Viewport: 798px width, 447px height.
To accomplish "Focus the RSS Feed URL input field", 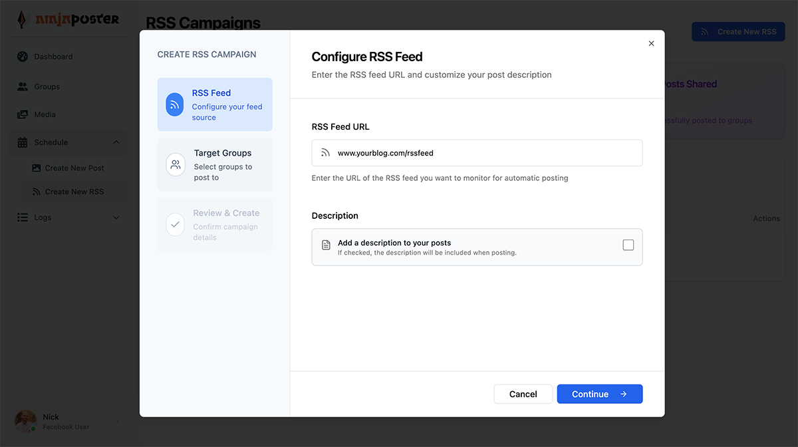I will coord(477,153).
